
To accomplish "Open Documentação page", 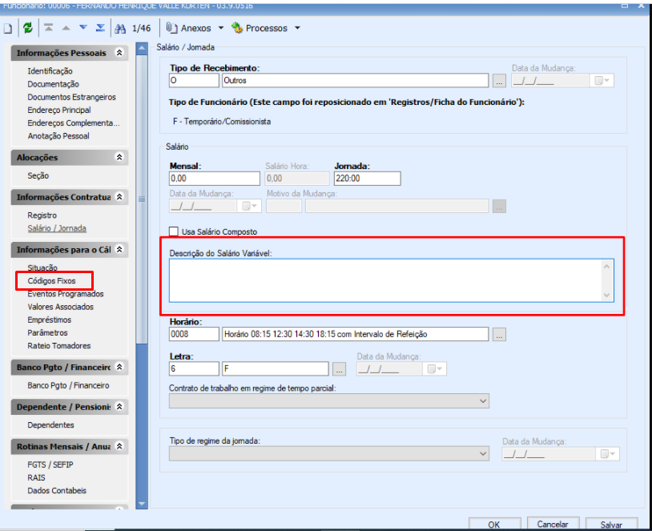I will click(53, 84).
